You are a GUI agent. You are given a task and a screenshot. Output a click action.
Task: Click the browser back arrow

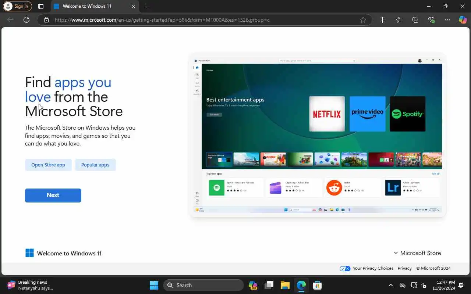pos(11,20)
